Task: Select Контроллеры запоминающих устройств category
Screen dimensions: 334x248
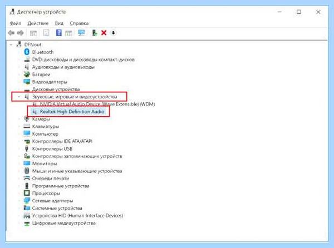Action: pos(77,156)
